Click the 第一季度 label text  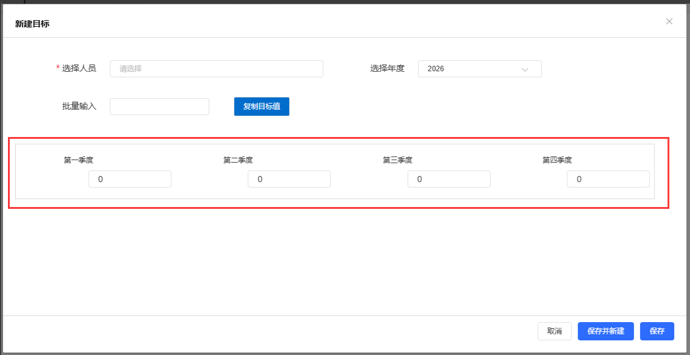[78, 161]
